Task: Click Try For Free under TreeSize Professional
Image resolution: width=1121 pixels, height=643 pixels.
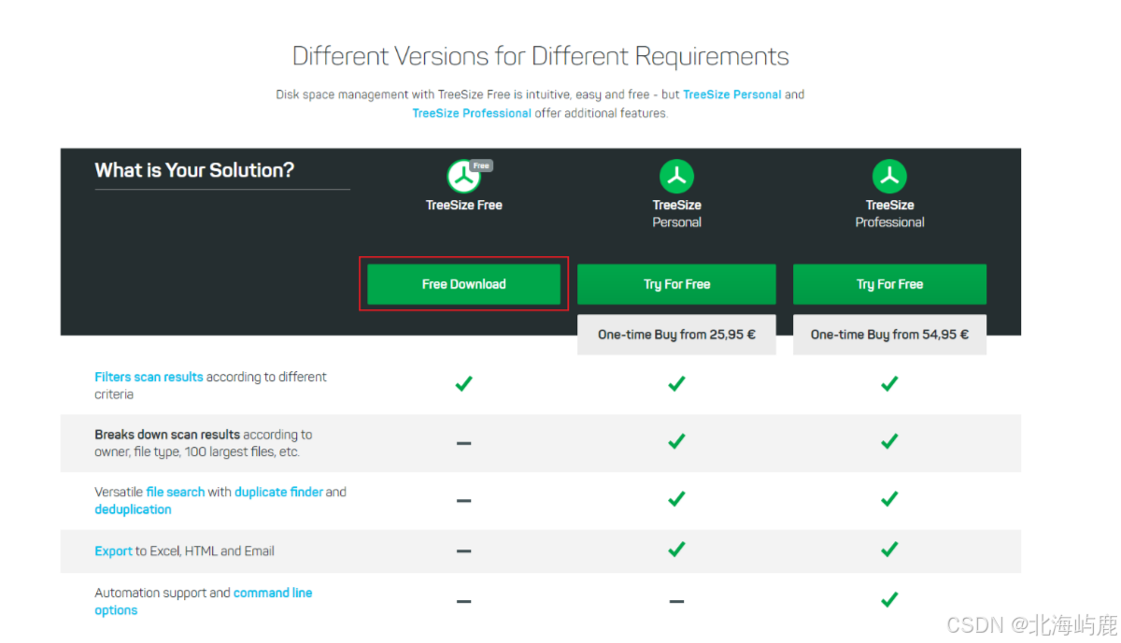Action: pyautogui.click(x=889, y=284)
